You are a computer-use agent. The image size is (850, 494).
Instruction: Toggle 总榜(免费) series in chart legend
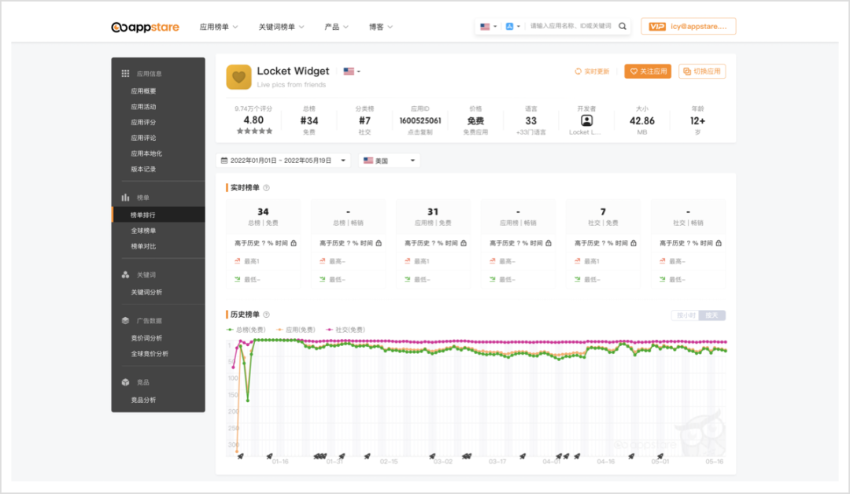tap(246, 330)
